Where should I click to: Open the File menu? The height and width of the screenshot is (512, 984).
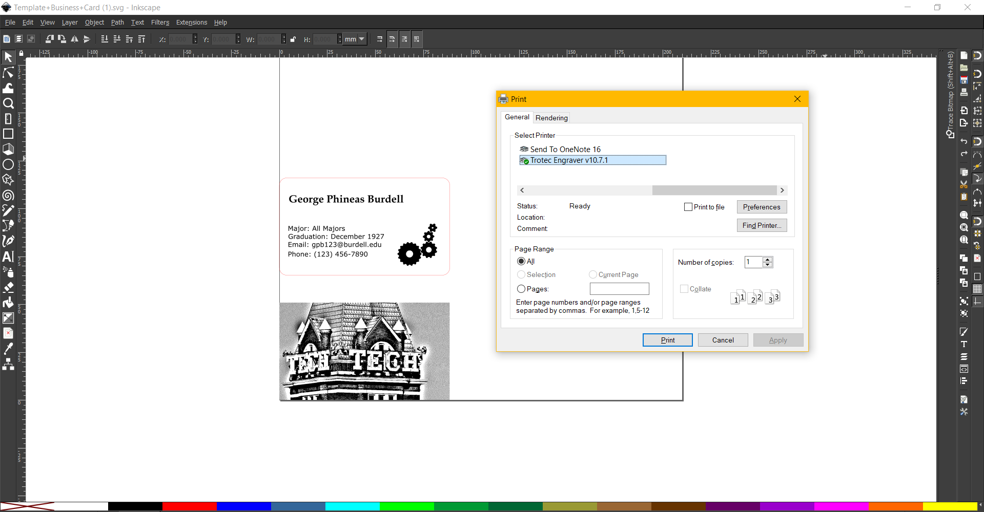click(10, 23)
